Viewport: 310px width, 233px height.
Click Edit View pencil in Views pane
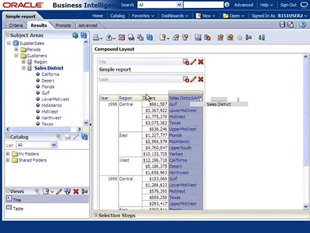tap(59, 191)
